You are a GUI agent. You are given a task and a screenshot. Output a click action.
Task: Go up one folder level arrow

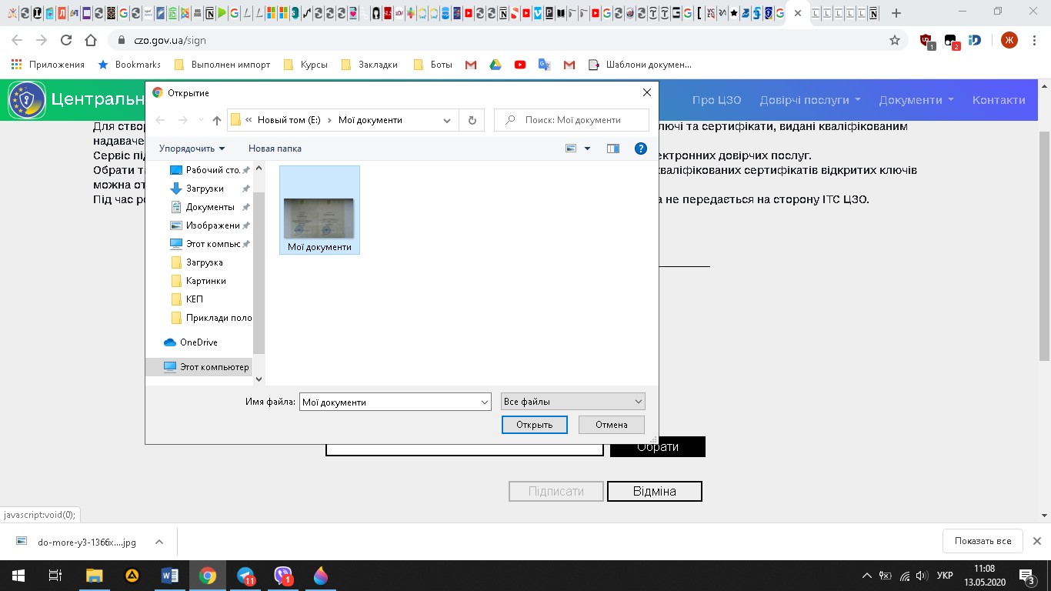217,120
